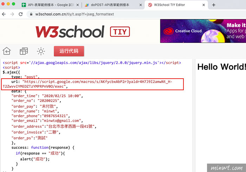Click the "order_no": "20200225" line
Viewport: 246px width, 172px height.
pyautogui.click(x=36, y=101)
